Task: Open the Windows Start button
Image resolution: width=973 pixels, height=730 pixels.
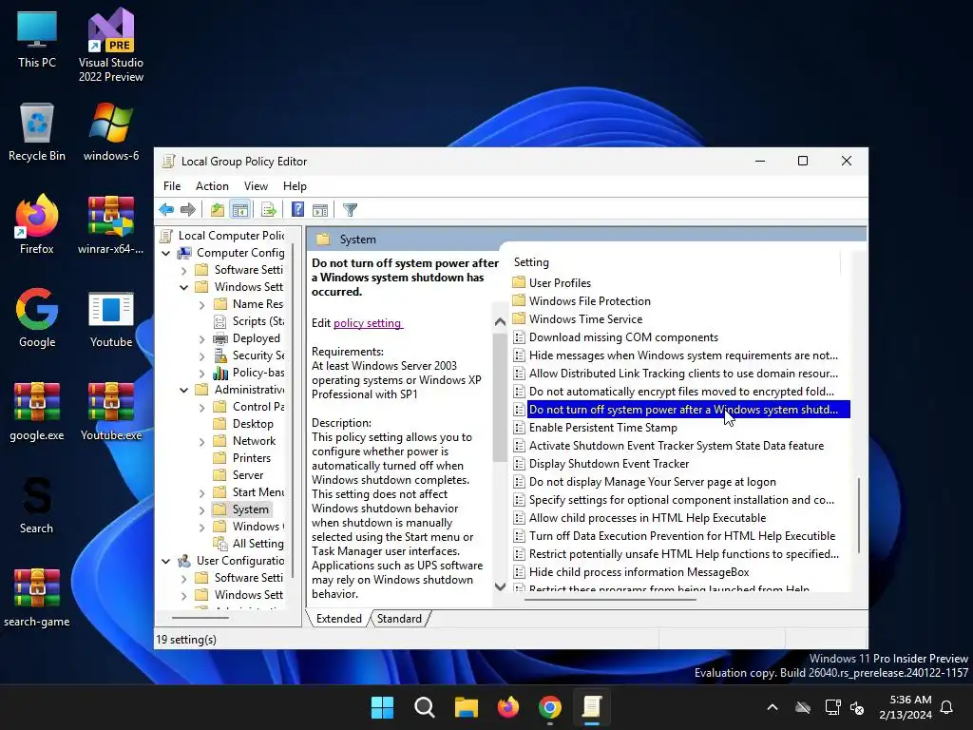Action: click(382, 707)
